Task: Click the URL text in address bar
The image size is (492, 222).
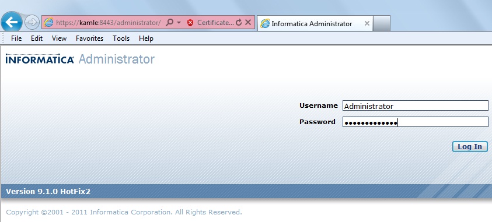Action: [x=108, y=23]
